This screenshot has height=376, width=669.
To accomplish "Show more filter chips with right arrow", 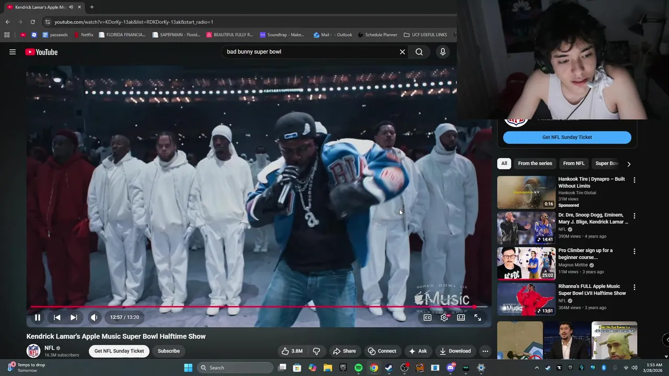I will 629,164.
